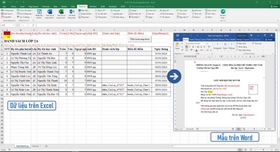This screenshot has height=152, width=280.
Task: Toggle Superscript in Word window
Action: pyautogui.click(x=204, y=47)
